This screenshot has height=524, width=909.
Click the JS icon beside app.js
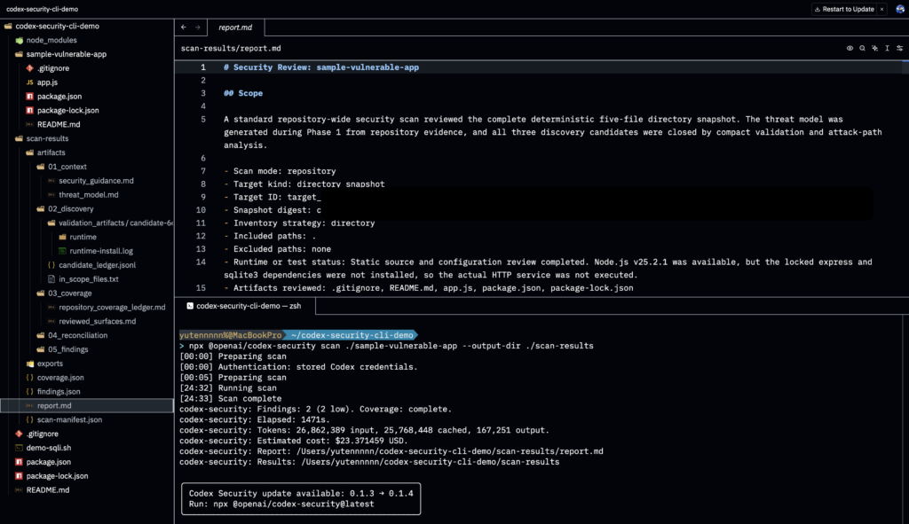[x=29, y=82]
